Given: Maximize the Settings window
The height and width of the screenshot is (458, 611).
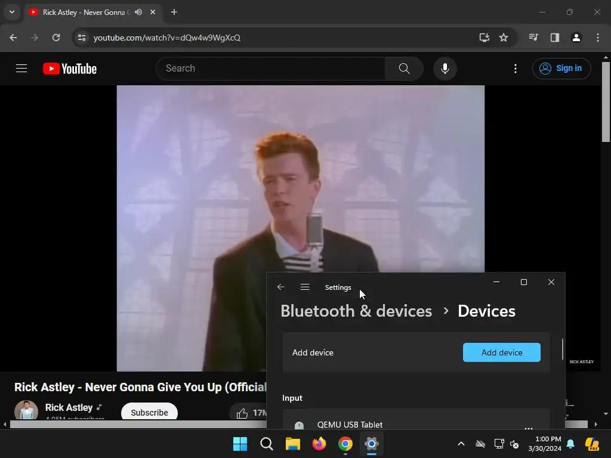Looking at the screenshot, I should 524,282.
